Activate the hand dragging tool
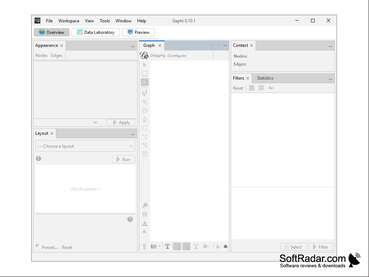 pyautogui.click(x=145, y=82)
